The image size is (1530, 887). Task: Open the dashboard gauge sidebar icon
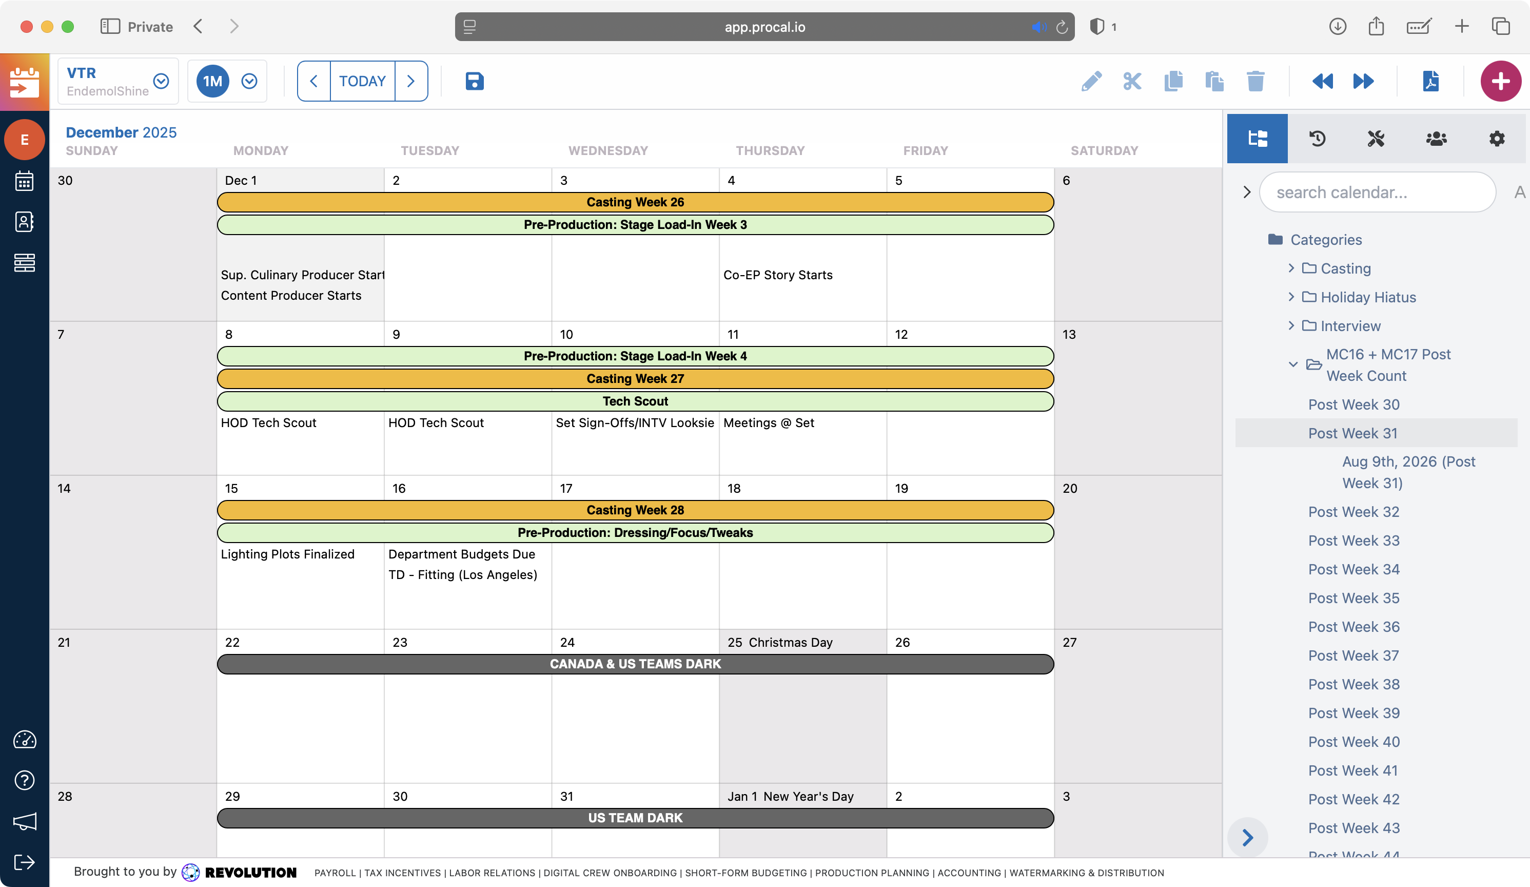coord(24,740)
